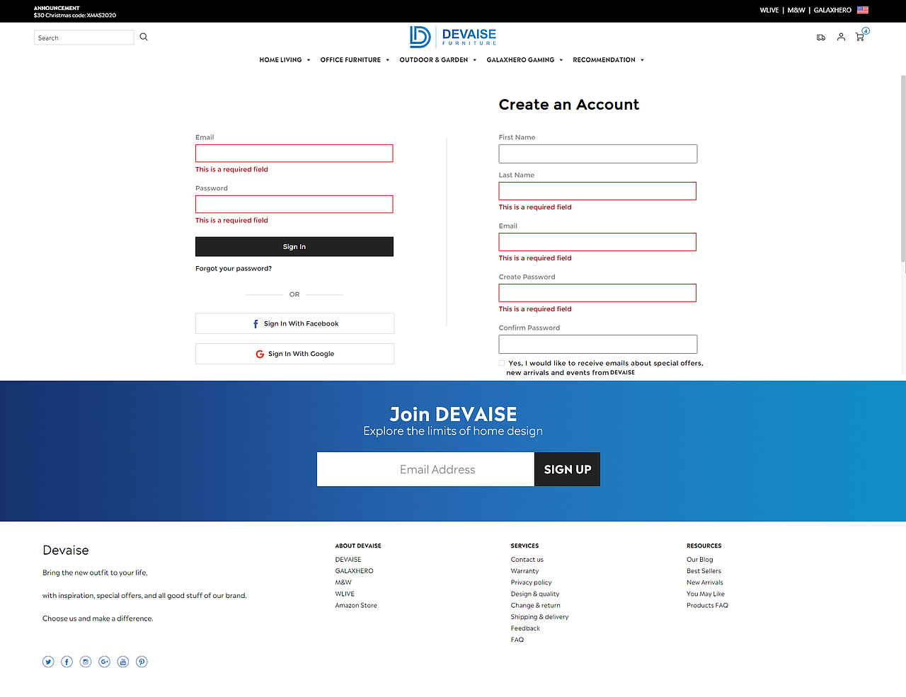906x697 pixels.
Task: Open WLIVE in the top bar
Action: tap(769, 10)
